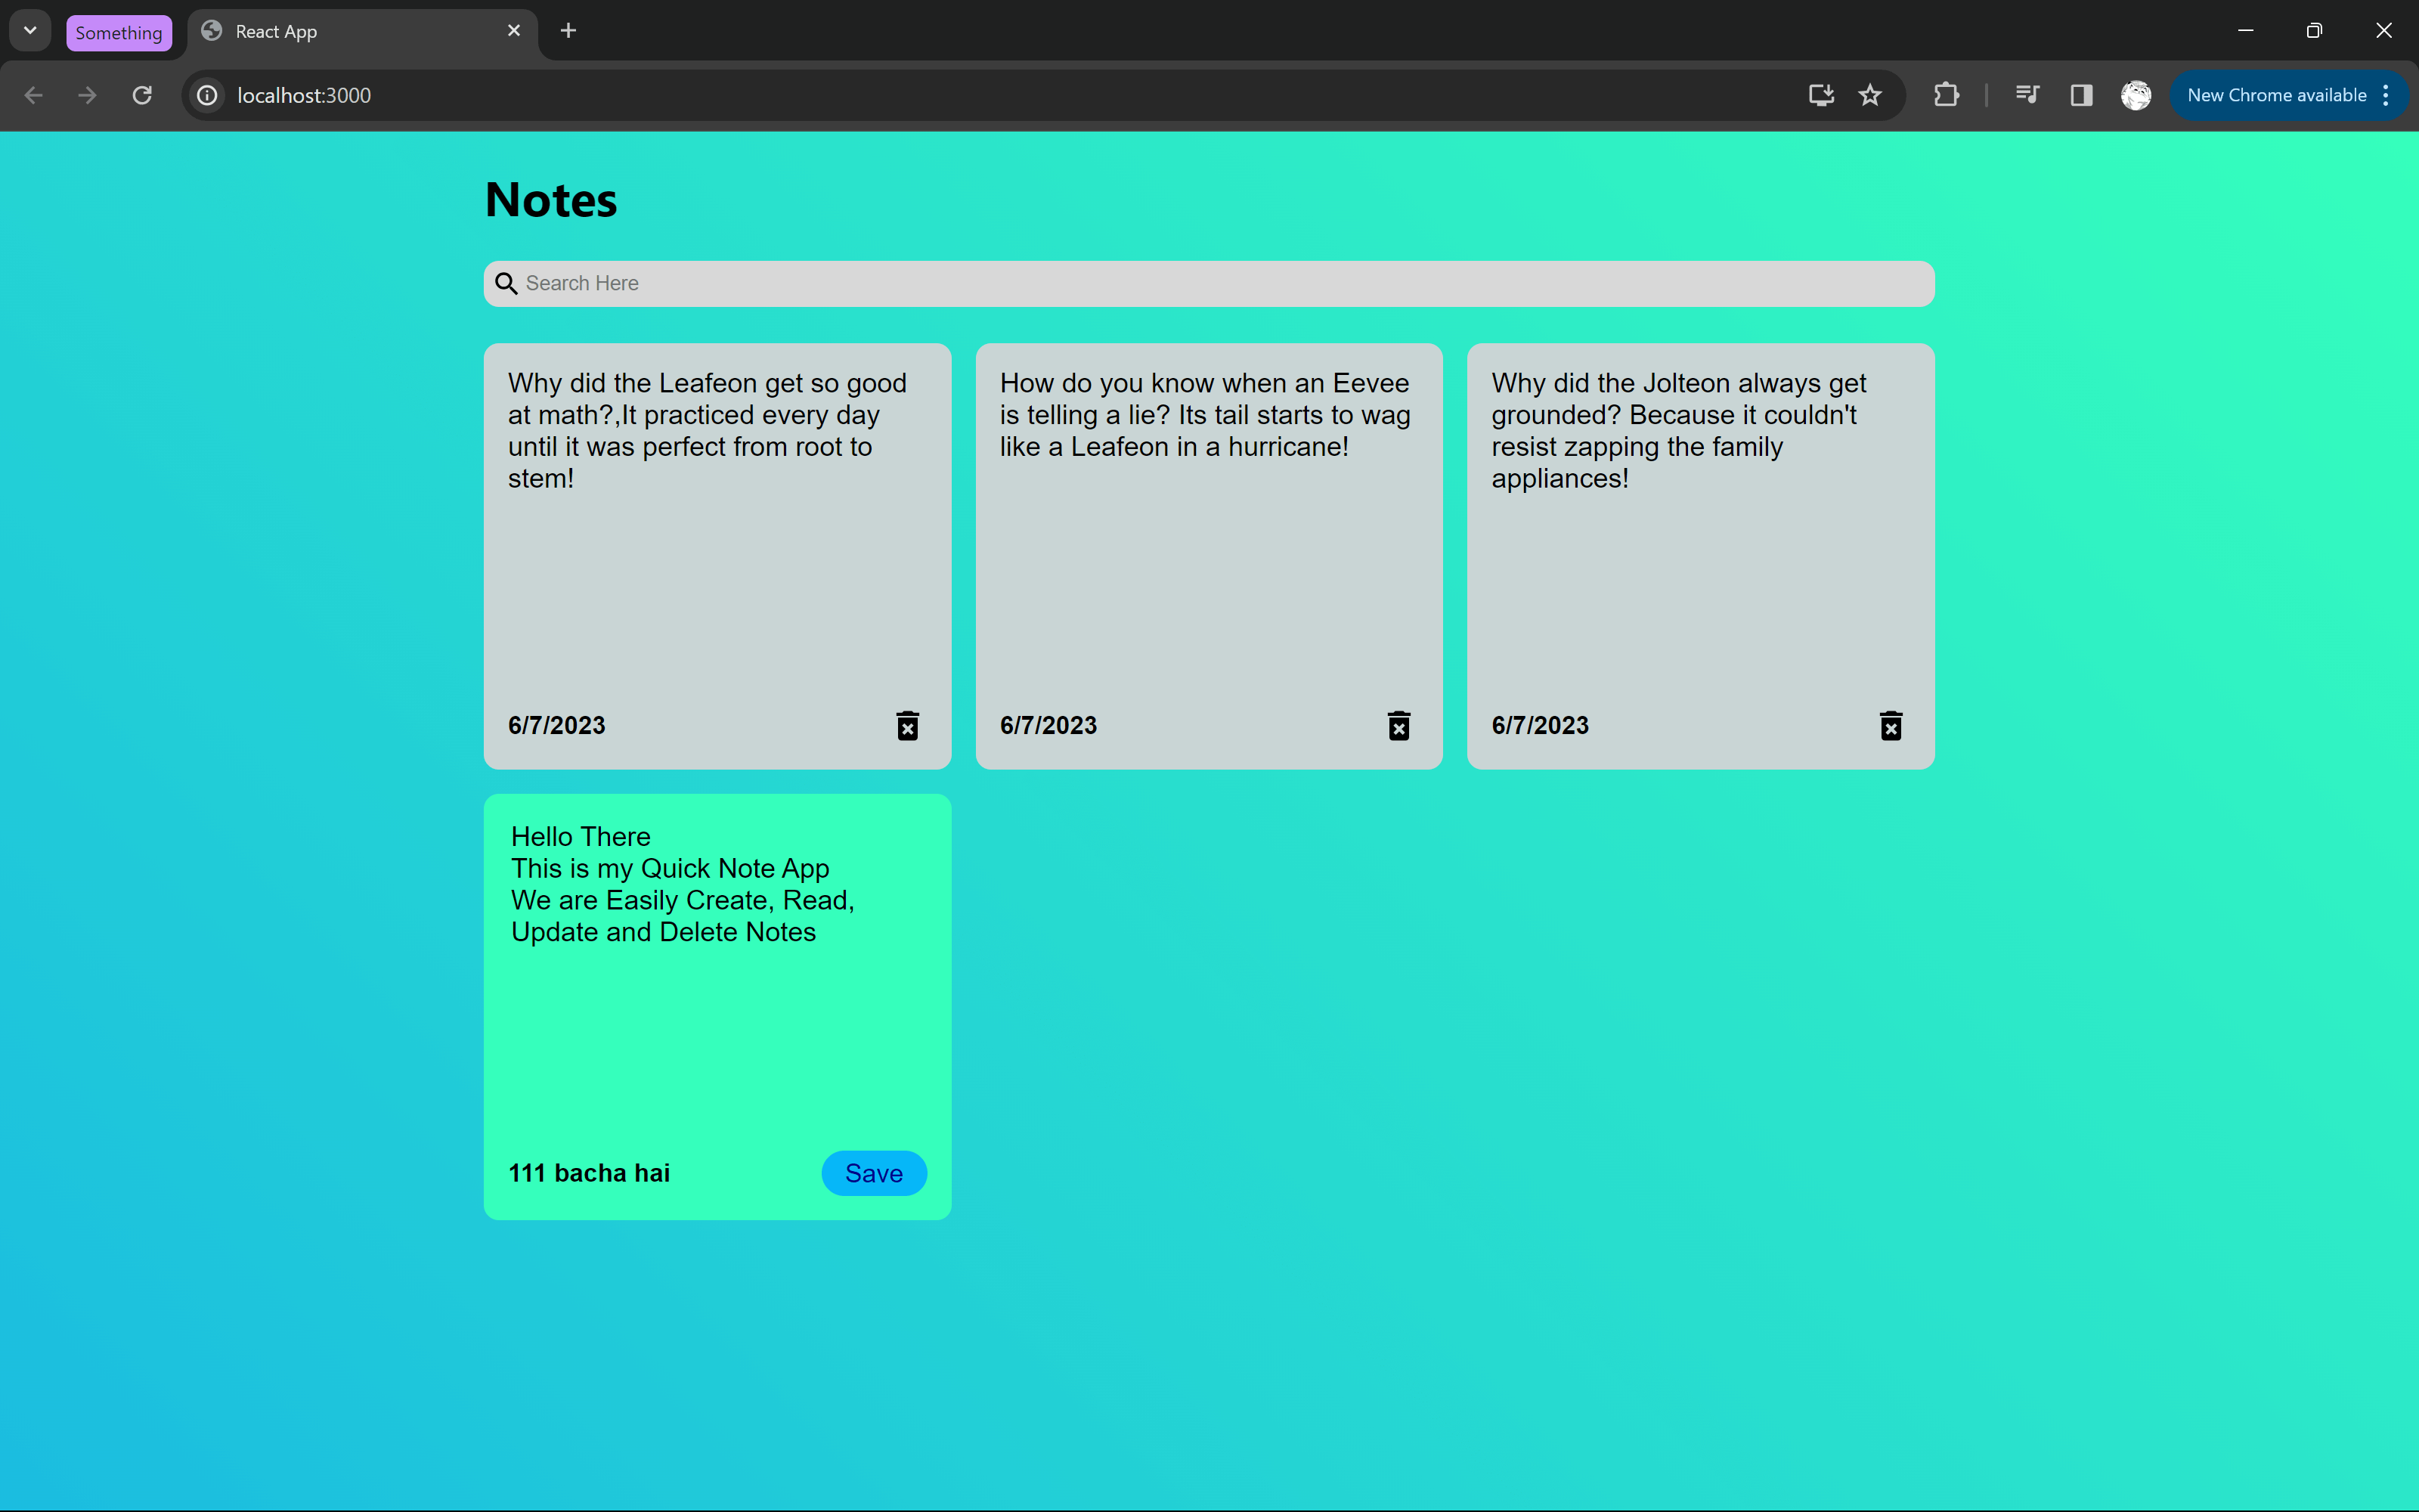Delete the Jolteon grounded note
The width and height of the screenshot is (2419, 1512).
tap(1890, 725)
